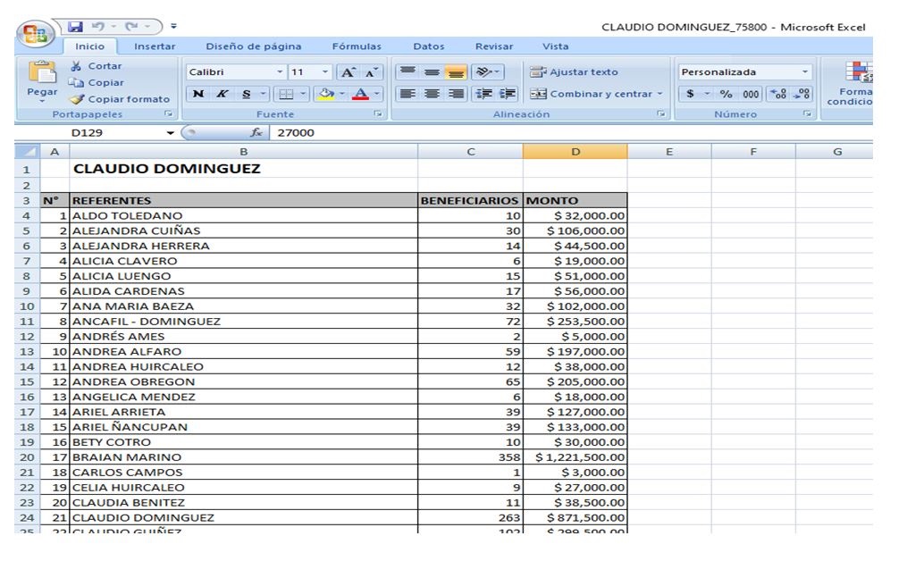Screen dimensions: 907x561
Task: Click Copiar formato paintbrush
Action: [120, 99]
